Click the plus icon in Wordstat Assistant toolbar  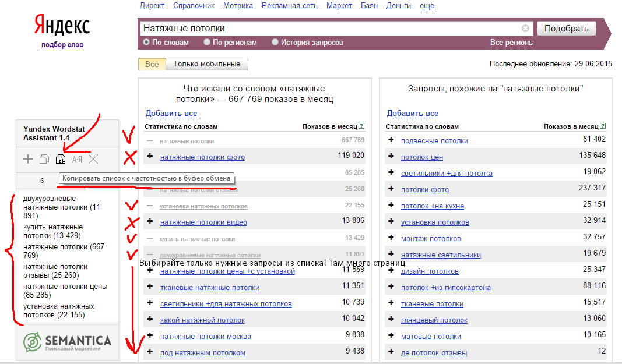[x=28, y=160]
